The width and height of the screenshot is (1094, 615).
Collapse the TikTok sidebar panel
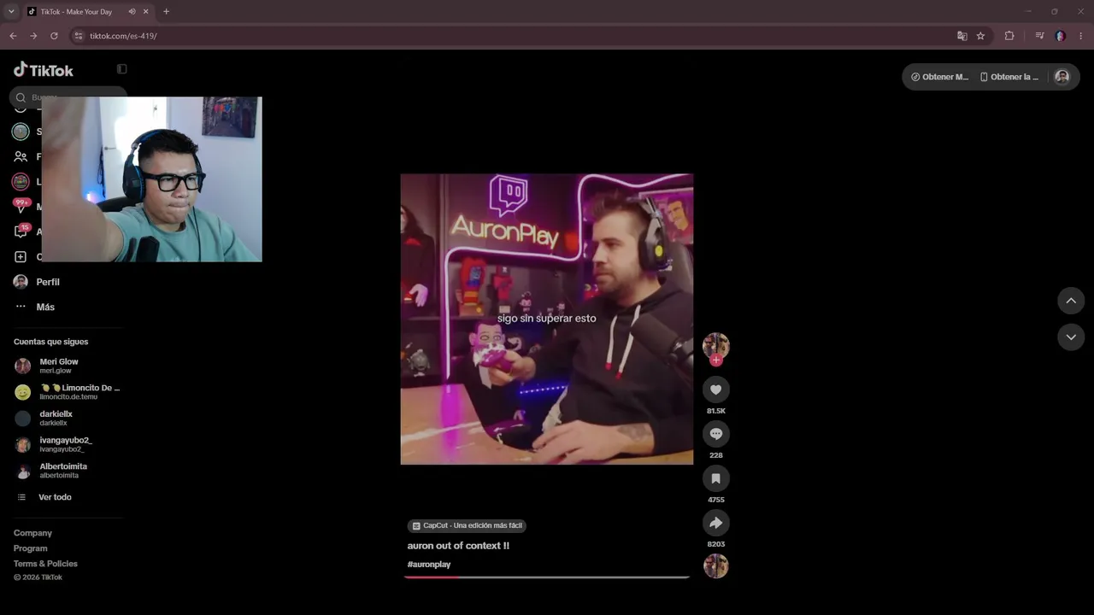click(121, 69)
